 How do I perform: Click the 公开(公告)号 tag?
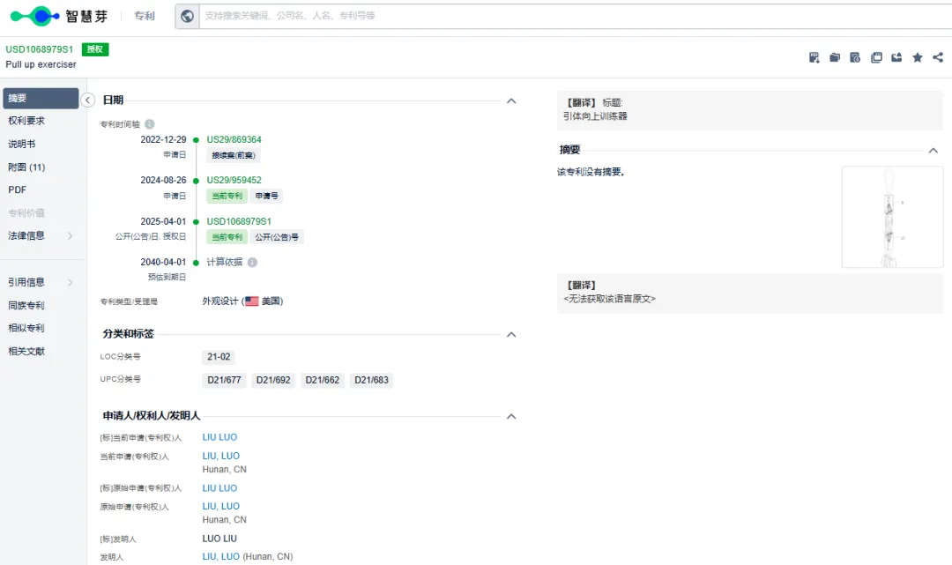(x=277, y=237)
